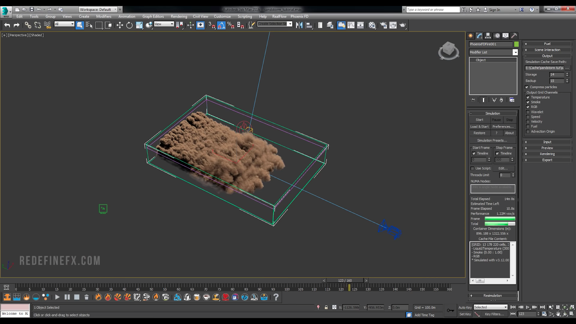Screen dimensions: 576x324
Task: Expand the Rendering rollout
Action: click(x=547, y=154)
